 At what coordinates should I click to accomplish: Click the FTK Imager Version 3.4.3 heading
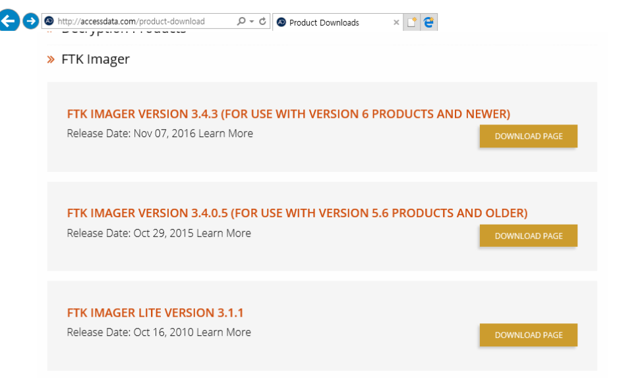point(288,114)
